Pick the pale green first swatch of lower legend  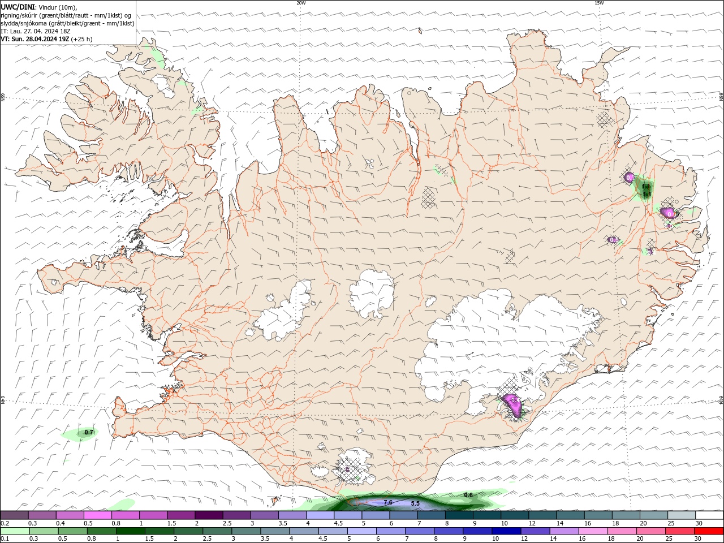14,531
